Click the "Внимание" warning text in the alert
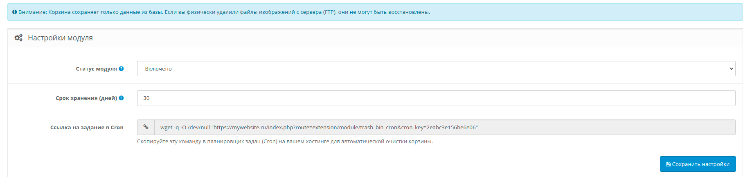 pos(32,12)
